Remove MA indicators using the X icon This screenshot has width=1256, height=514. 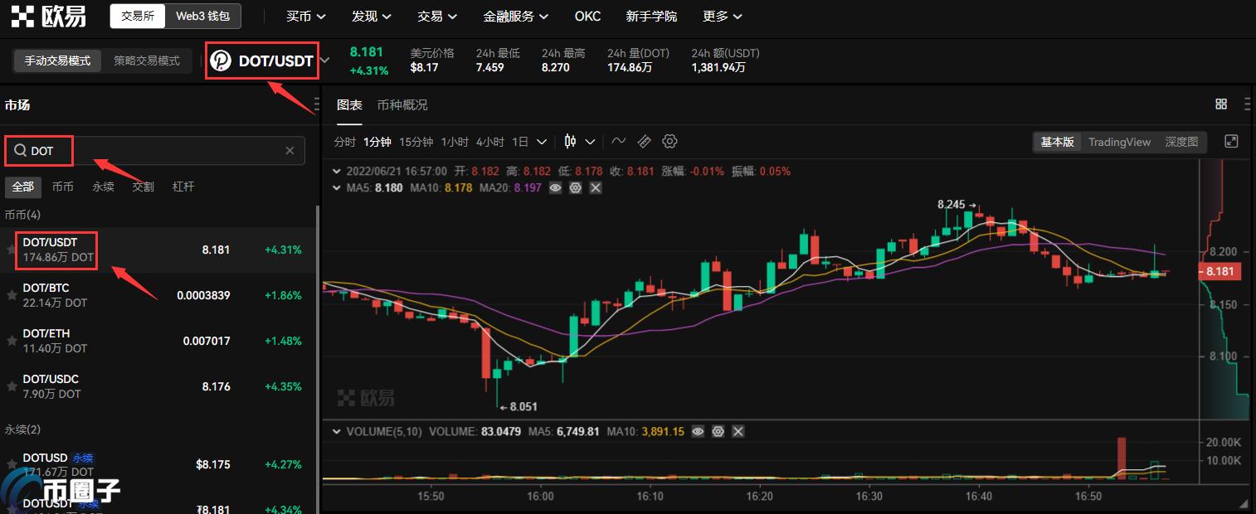click(595, 188)
